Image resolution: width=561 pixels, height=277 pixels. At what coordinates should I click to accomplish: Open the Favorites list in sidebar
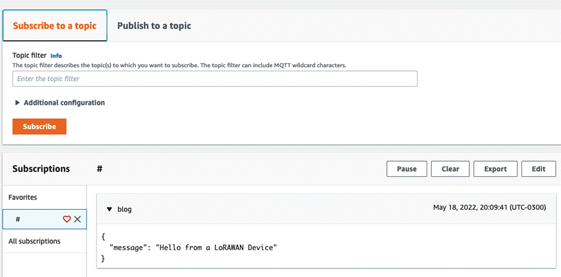(23, 197)
